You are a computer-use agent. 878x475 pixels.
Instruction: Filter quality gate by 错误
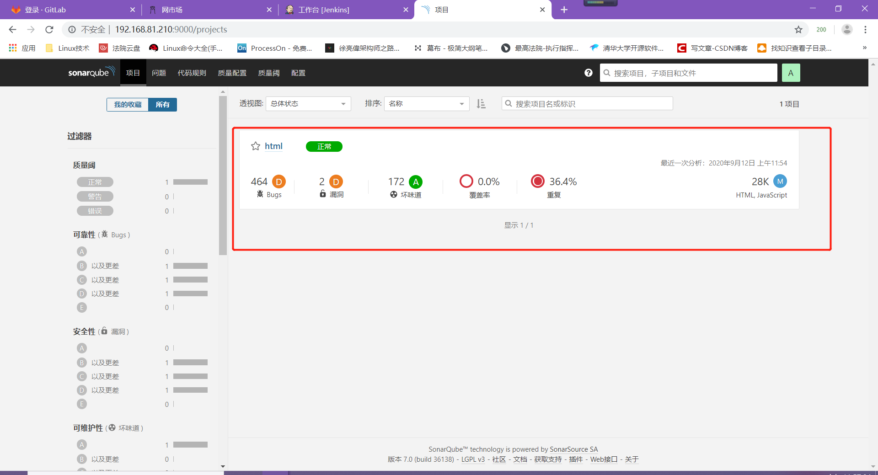tap(95, 211)
